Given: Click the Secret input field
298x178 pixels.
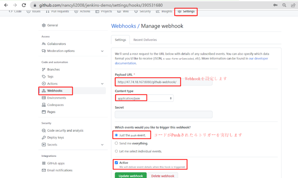Looking at the screenshot, I should point(164,115).
